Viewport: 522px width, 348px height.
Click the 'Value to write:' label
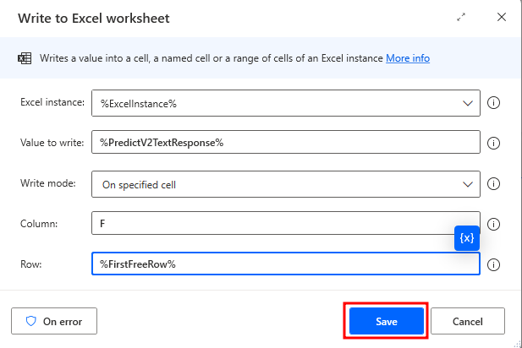pos(52,143)
